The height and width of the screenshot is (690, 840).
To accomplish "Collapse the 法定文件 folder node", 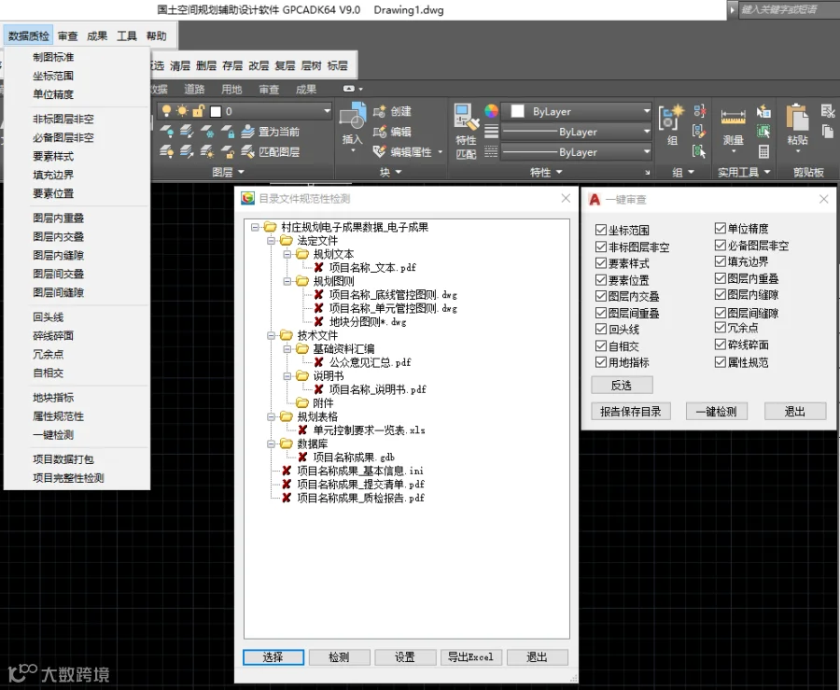I will [271, 241].
